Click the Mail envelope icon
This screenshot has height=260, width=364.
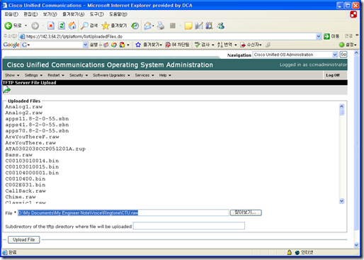(x=148, y=26)
